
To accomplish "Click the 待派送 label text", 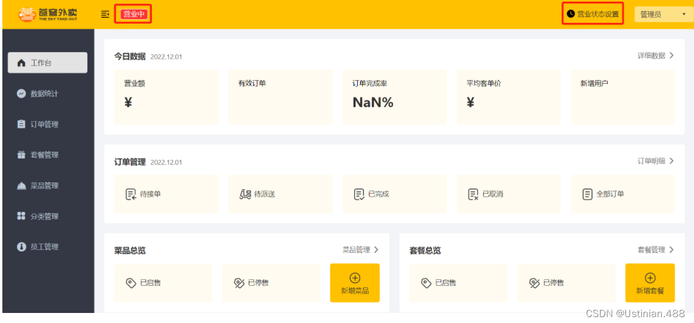I will [x=264, y=194].
